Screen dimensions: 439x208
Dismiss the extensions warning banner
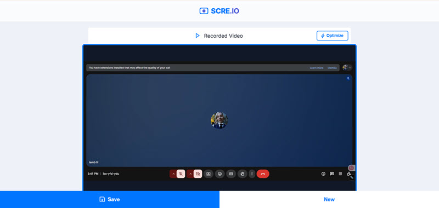332,68
